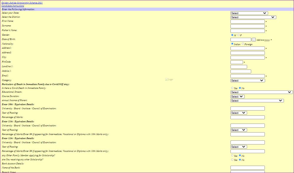This screenshot has height=173, width=294.
Task: Click the Name of the Bank field
Action: point(247,168)
